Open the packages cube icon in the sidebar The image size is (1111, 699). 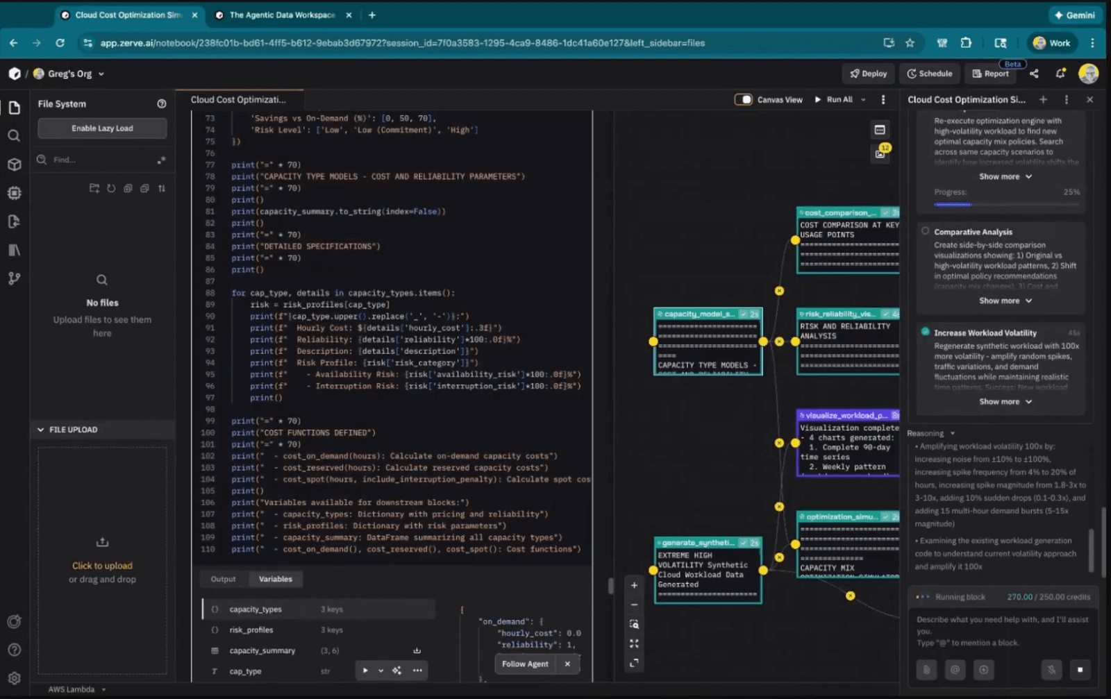(x=14, y=165)
